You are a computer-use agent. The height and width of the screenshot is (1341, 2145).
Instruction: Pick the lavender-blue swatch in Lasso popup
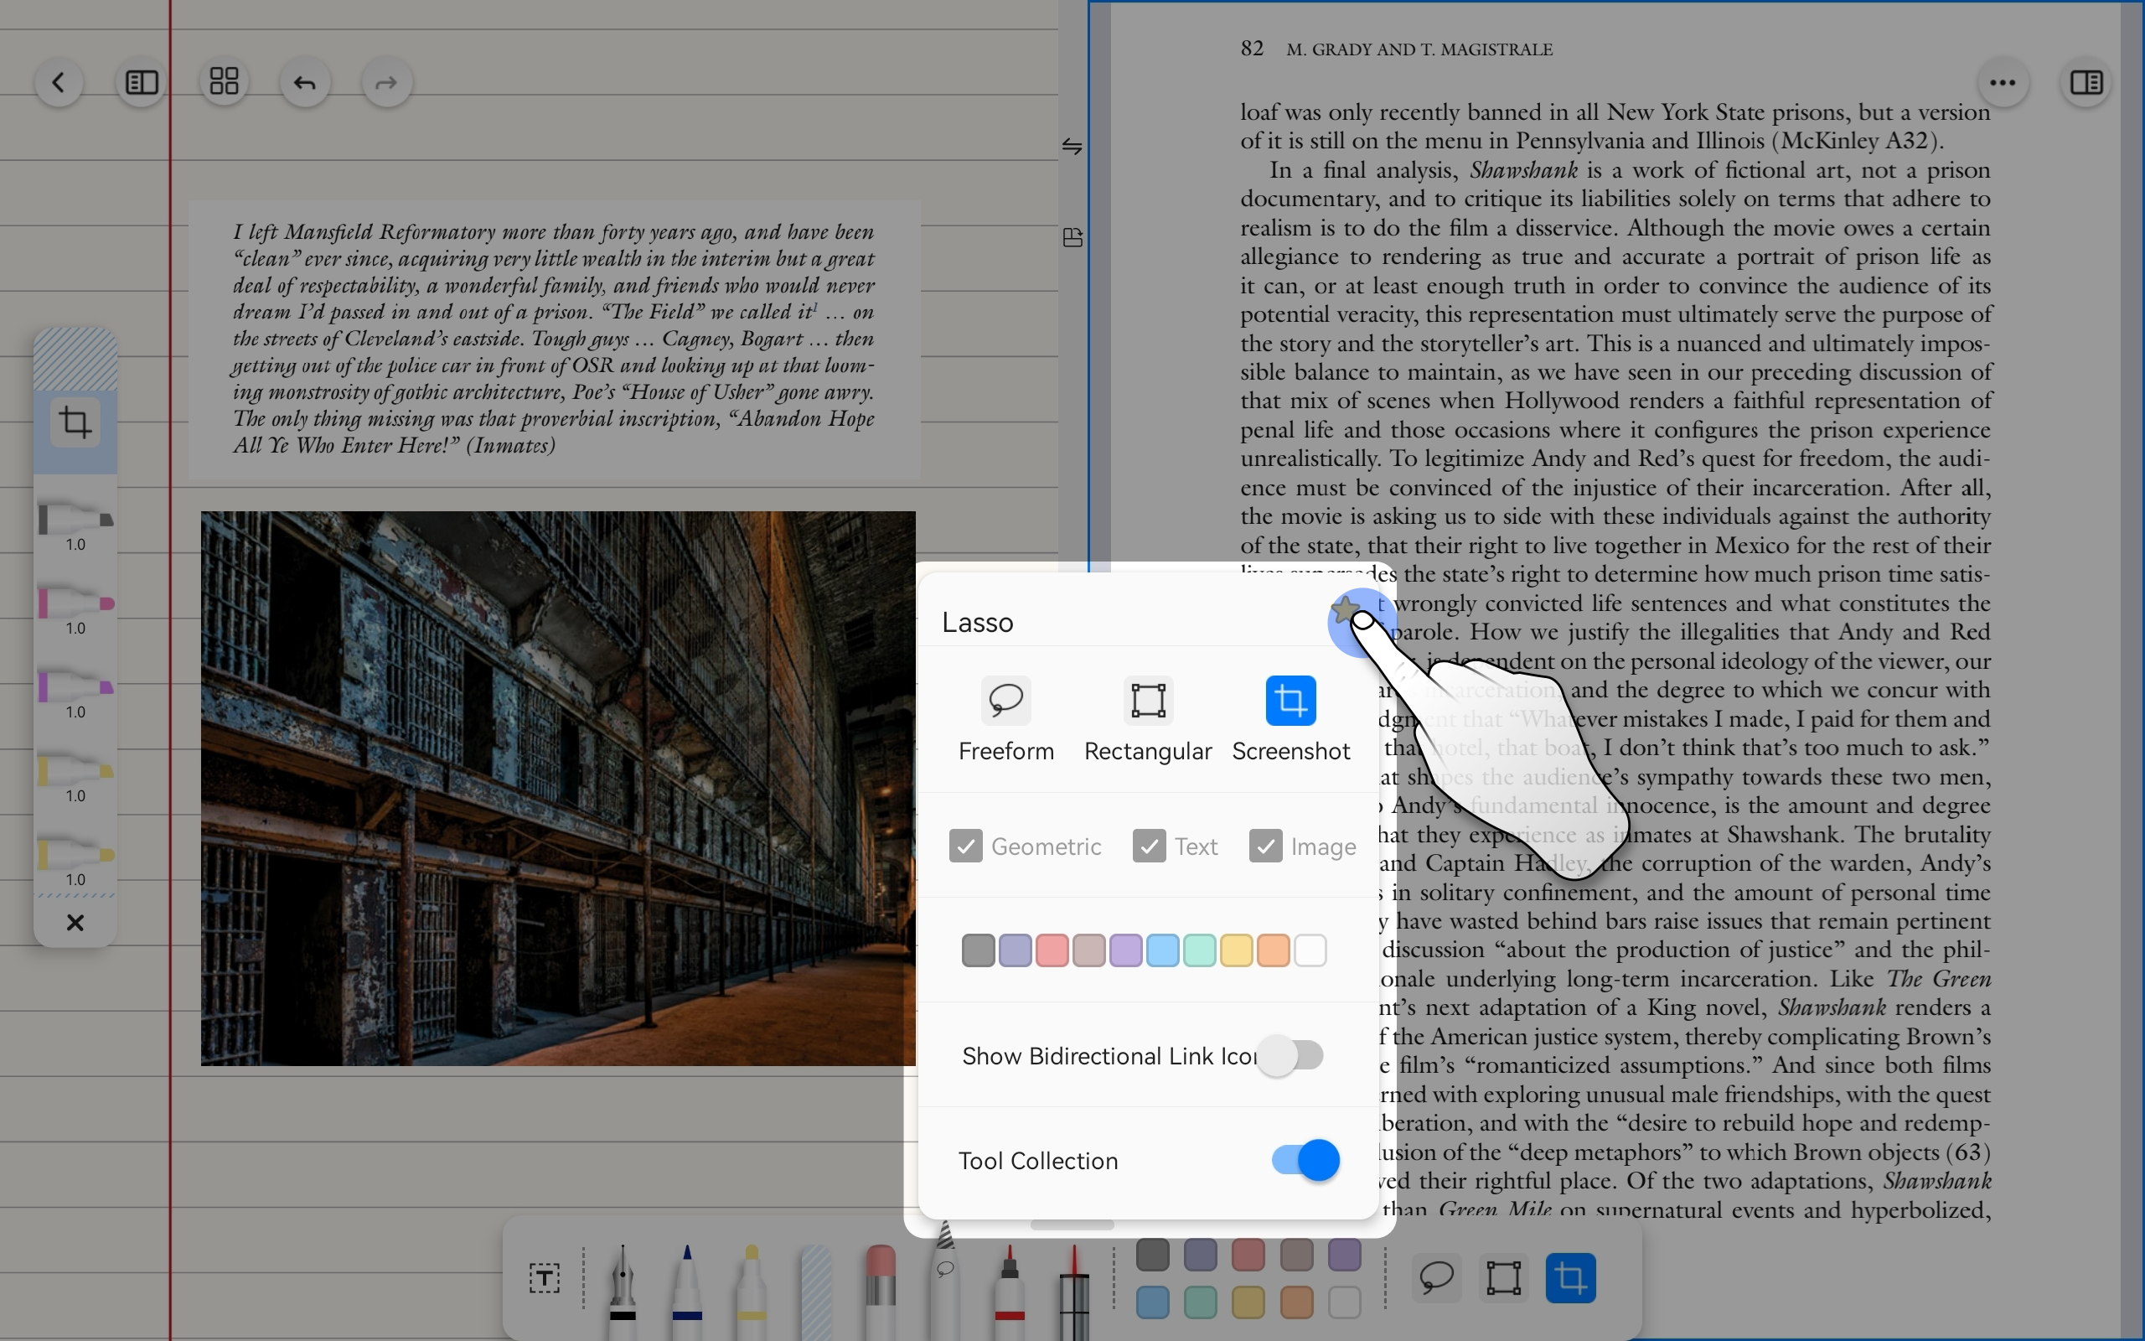click(1015, 950)
